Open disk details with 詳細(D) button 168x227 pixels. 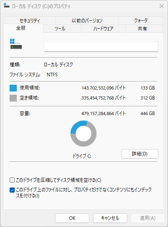[x=140, y=154]
